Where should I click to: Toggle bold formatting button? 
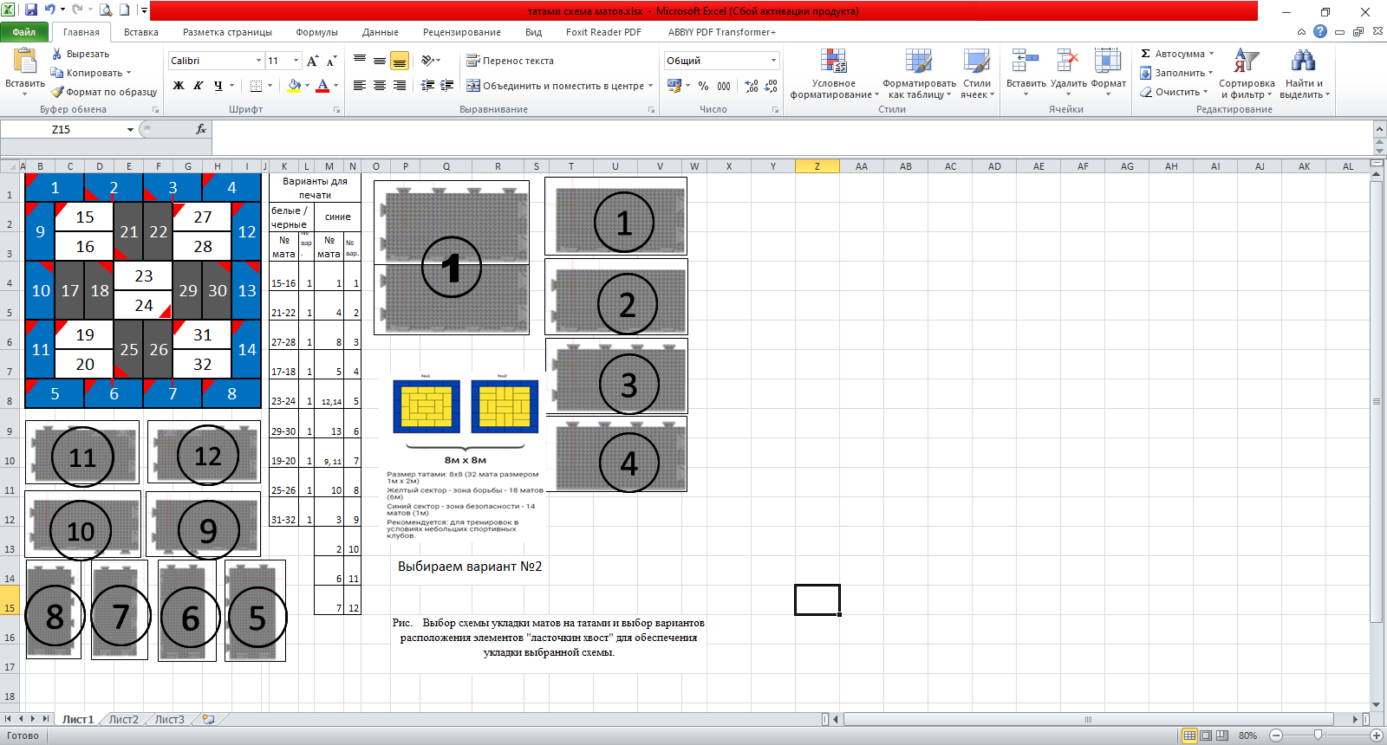179,86
